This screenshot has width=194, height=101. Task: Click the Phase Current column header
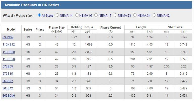coord(110,28)
